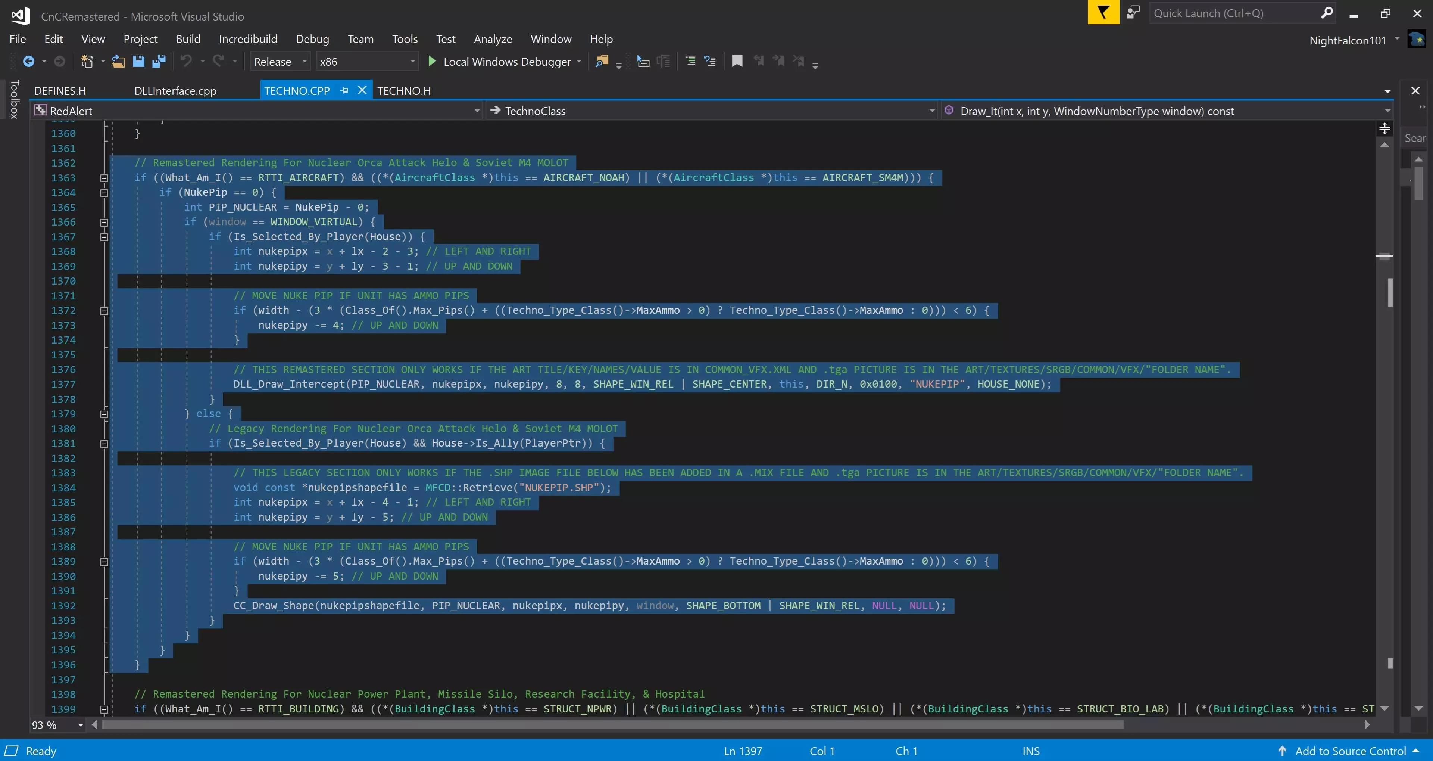Click the Navigate Backward arrow icon
Image resolution: width=1433 pixels, height=761 pixels.
coord(28,61)
